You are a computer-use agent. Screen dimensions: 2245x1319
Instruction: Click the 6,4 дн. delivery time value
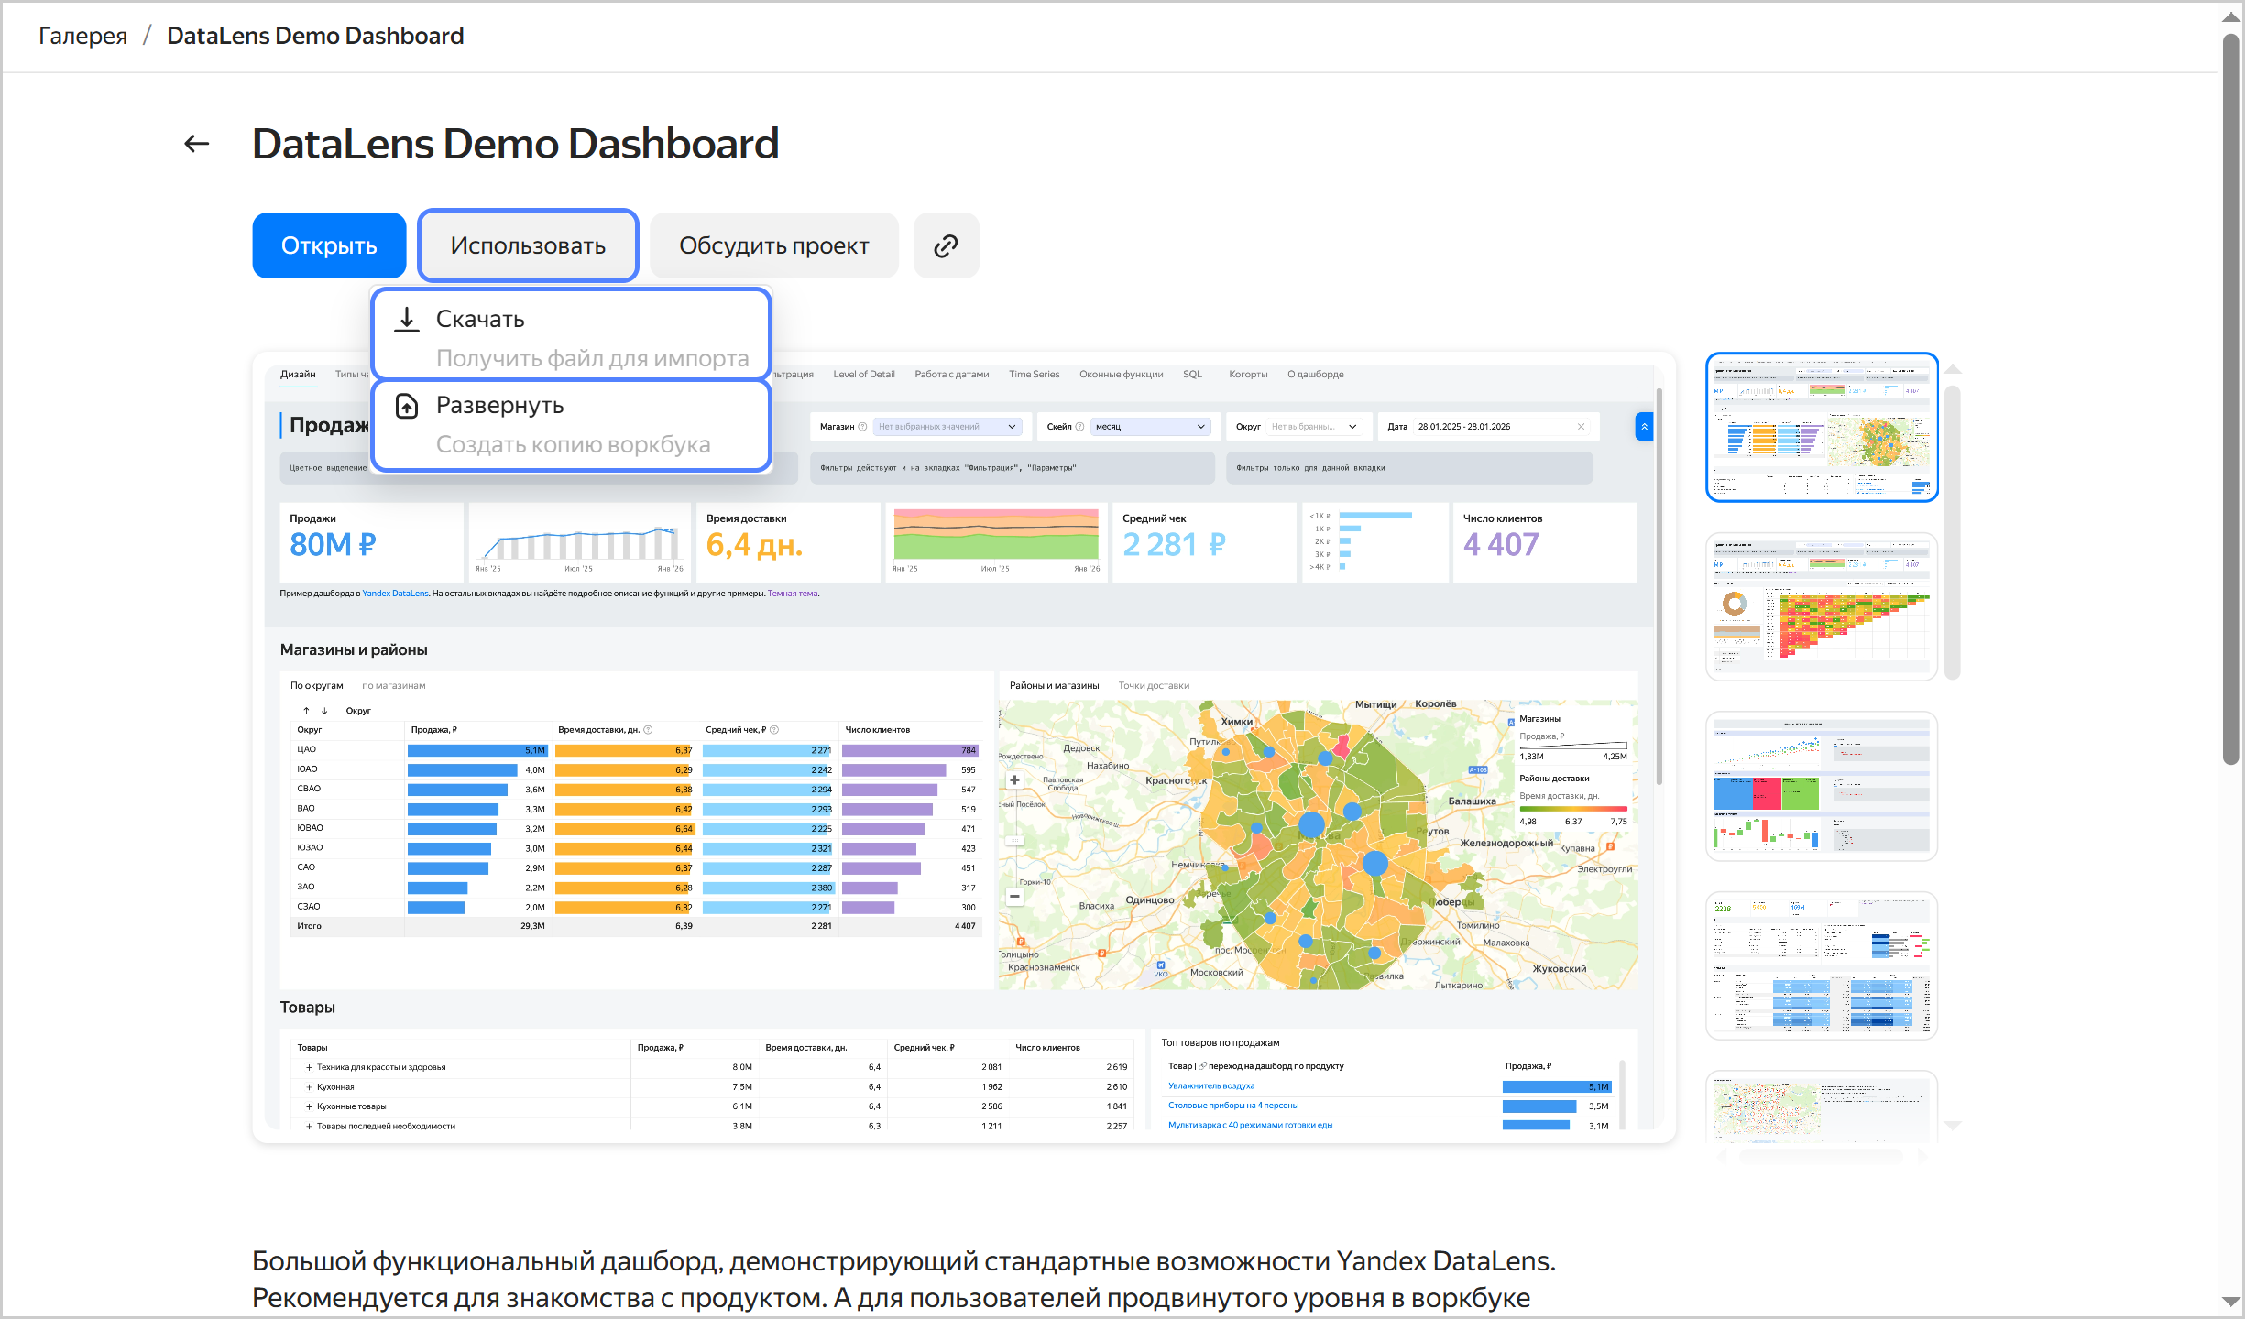754,545
